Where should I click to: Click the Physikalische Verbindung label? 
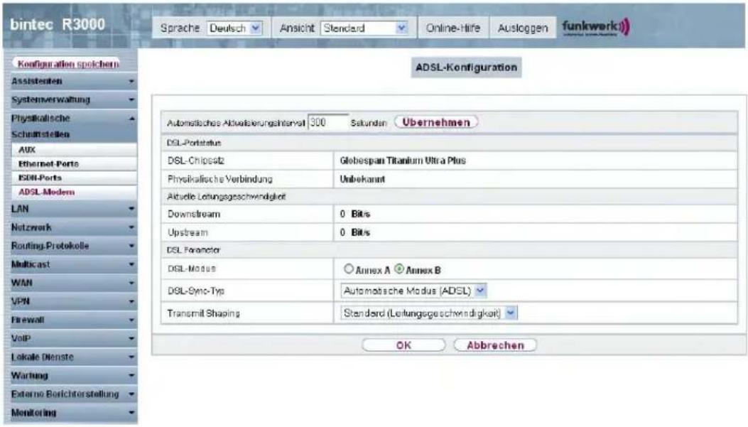pos(220,179)
